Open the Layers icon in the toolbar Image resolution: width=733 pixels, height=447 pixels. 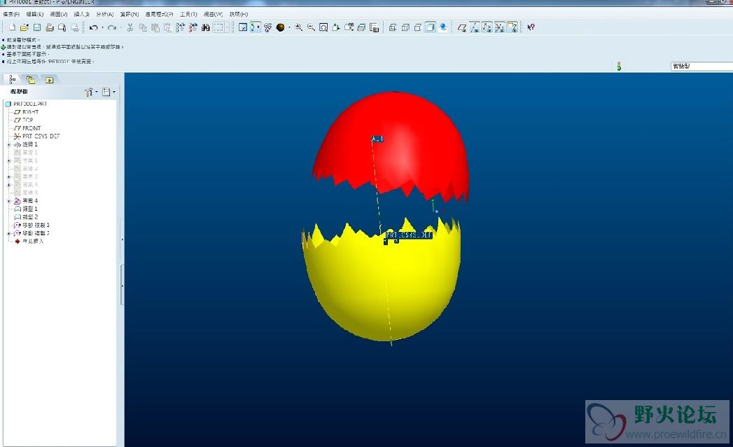coord(361,27)
